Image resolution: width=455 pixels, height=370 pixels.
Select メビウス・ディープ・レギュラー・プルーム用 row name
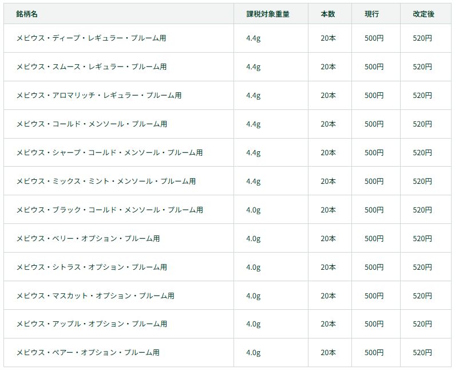[x=91, y=38]
